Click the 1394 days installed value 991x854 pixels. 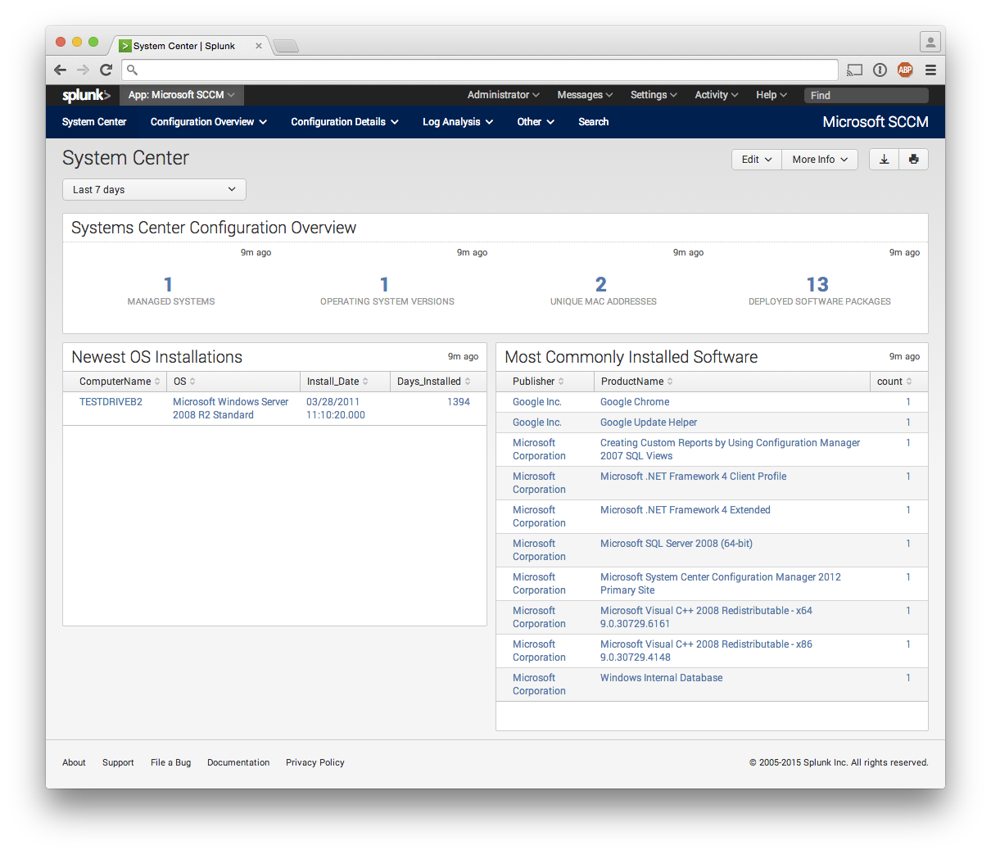(459, 402)
